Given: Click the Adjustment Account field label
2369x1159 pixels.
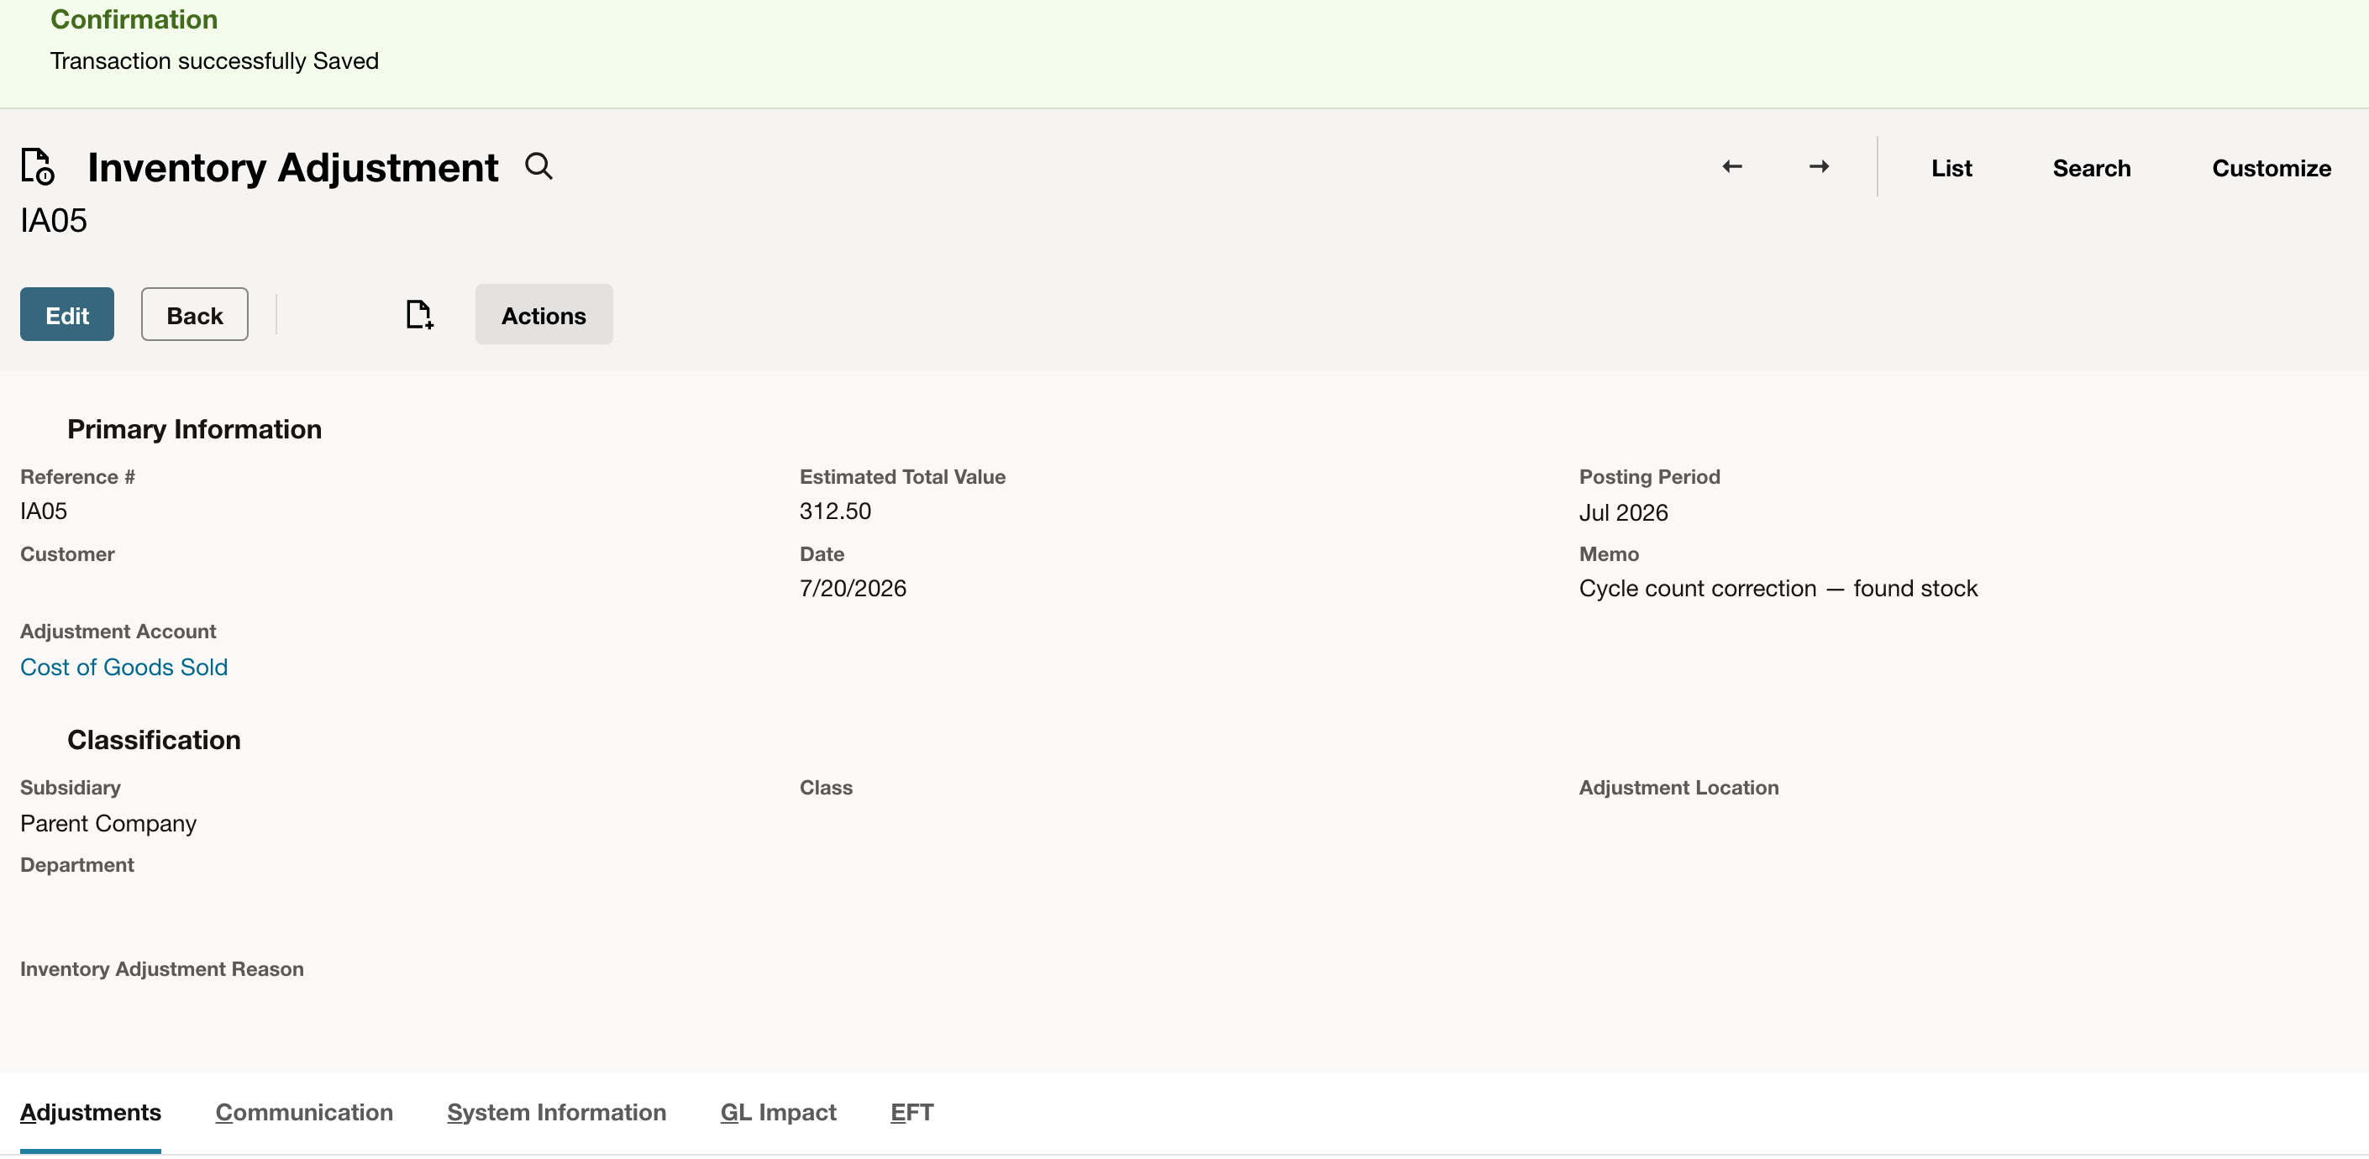Looking at the screenshot, I should tap(118, 632).
